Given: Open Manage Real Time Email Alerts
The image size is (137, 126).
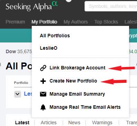Looking at the screenshot, I should point(85,107).
